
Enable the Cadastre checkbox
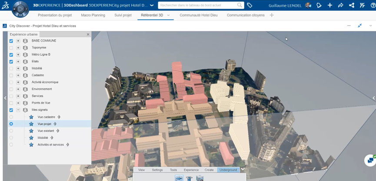tap(11, 75)
